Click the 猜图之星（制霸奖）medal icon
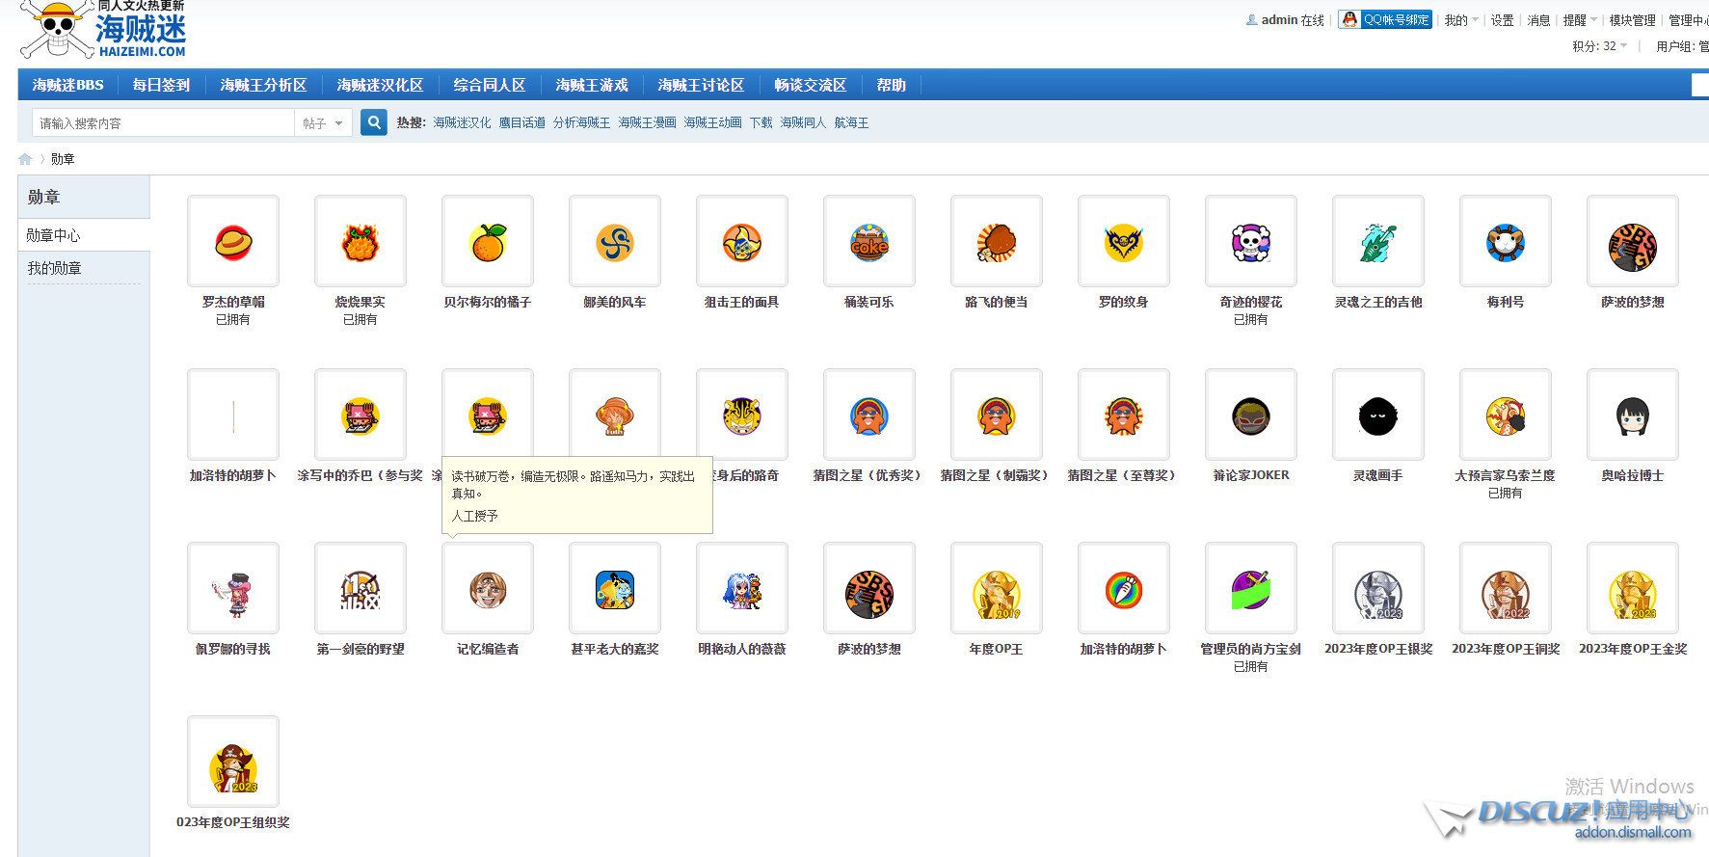Viewport: 1709px width, 857px height. (997, 415)
